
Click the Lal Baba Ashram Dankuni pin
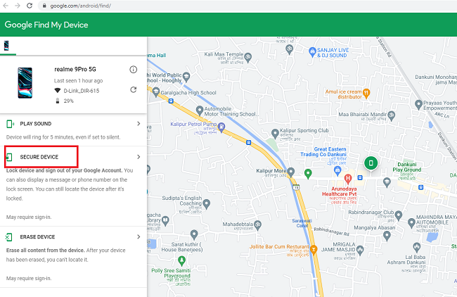pos(416,247)
